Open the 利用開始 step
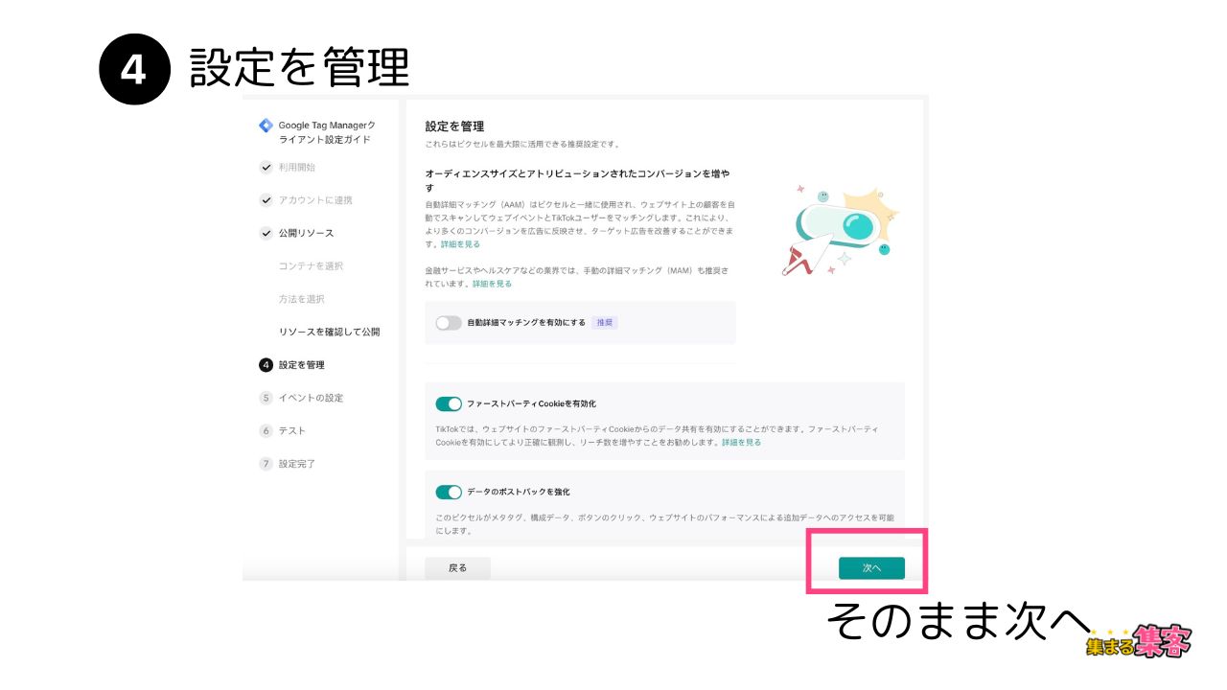The image size is (1227, 690). (297, 168)
